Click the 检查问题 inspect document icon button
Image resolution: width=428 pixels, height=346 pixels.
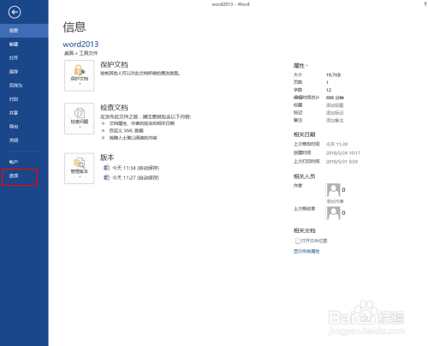tap(80, 118)
